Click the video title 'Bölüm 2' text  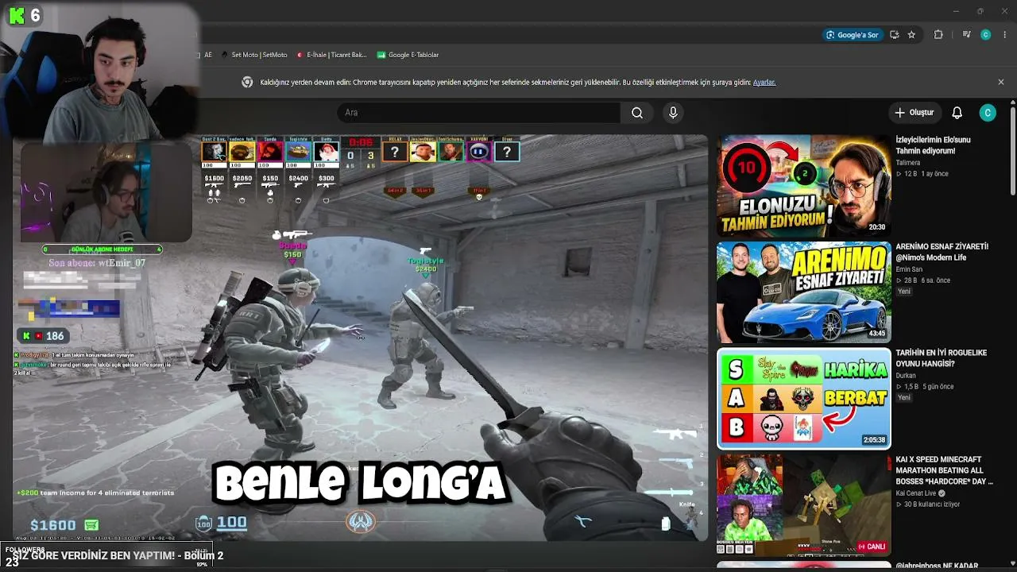coord(204,555)
